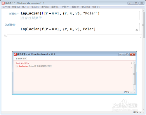Click the messages window scrollbar thumb

tap(134, 74)
